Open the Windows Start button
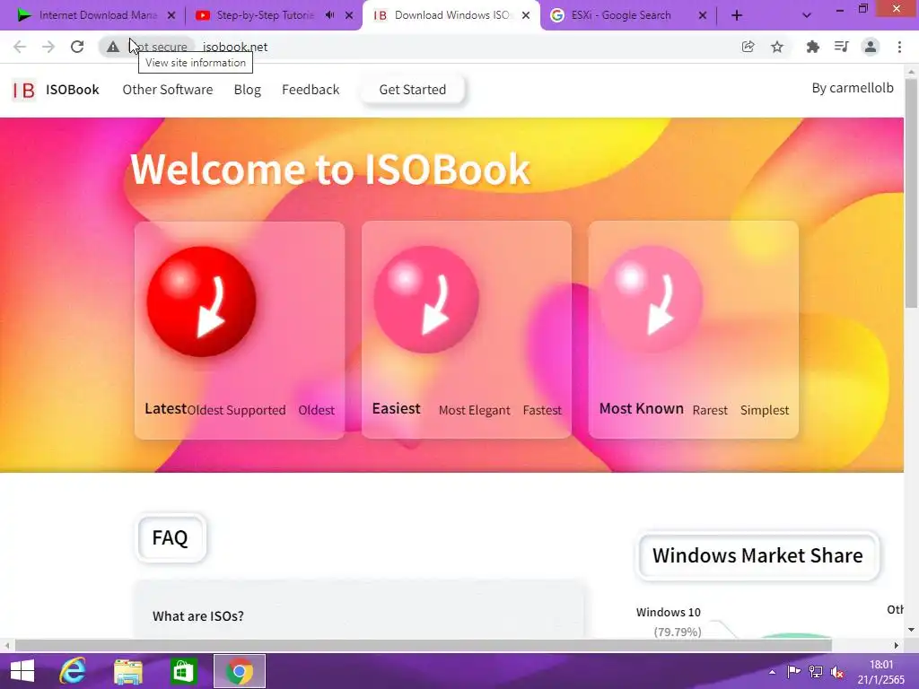 coord(22,671)
